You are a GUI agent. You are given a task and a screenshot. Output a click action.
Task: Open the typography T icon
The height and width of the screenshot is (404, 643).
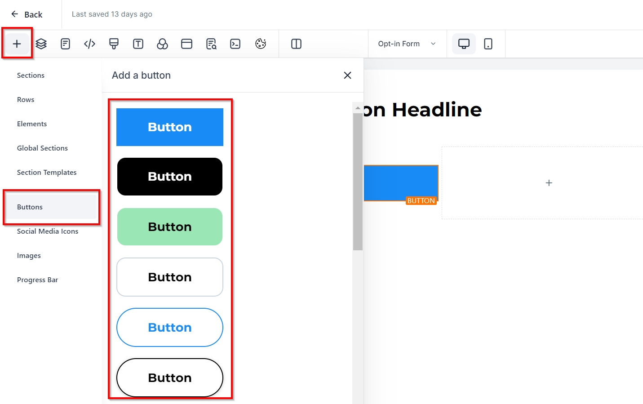(x=138, y=44)
